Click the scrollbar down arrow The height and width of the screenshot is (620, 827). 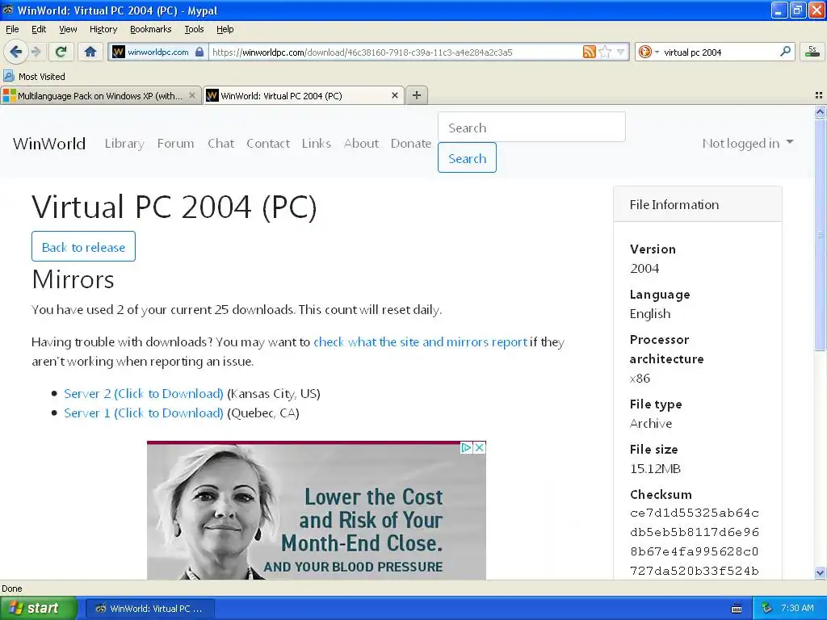pyautogui.click(x=820, y=572)
